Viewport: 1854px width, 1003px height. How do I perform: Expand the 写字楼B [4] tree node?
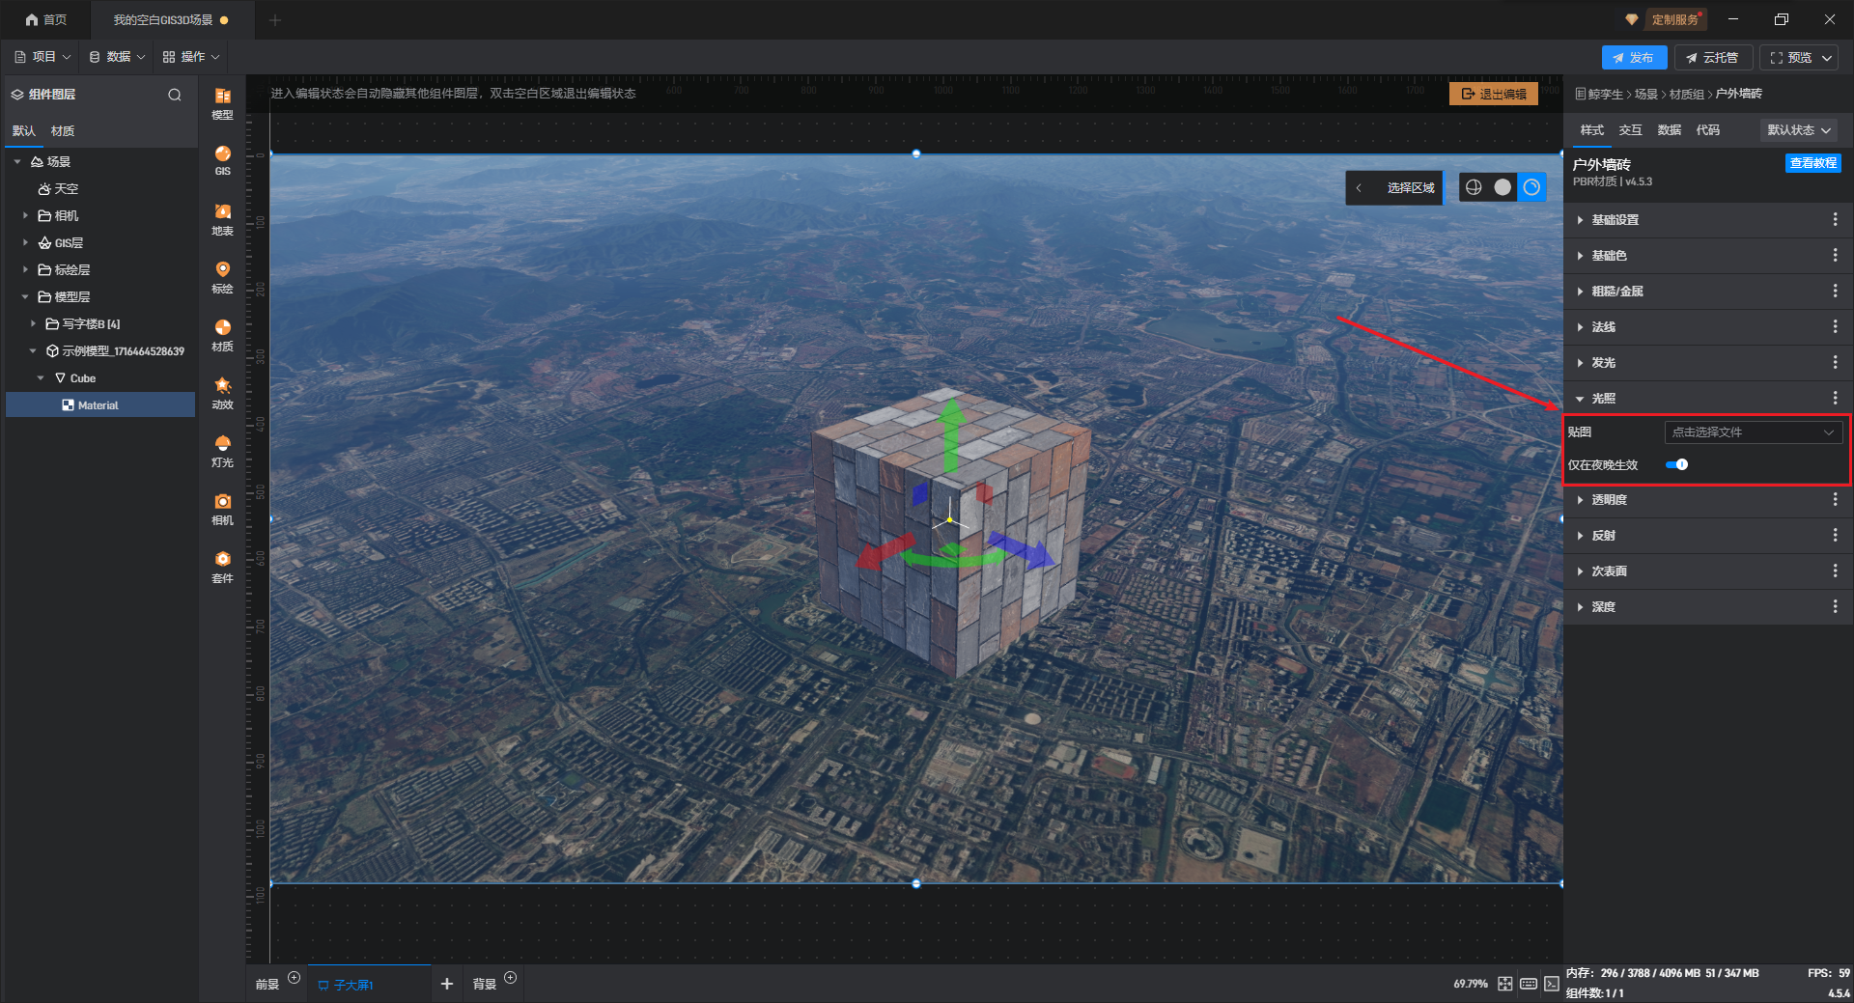[x=33, y=324]
